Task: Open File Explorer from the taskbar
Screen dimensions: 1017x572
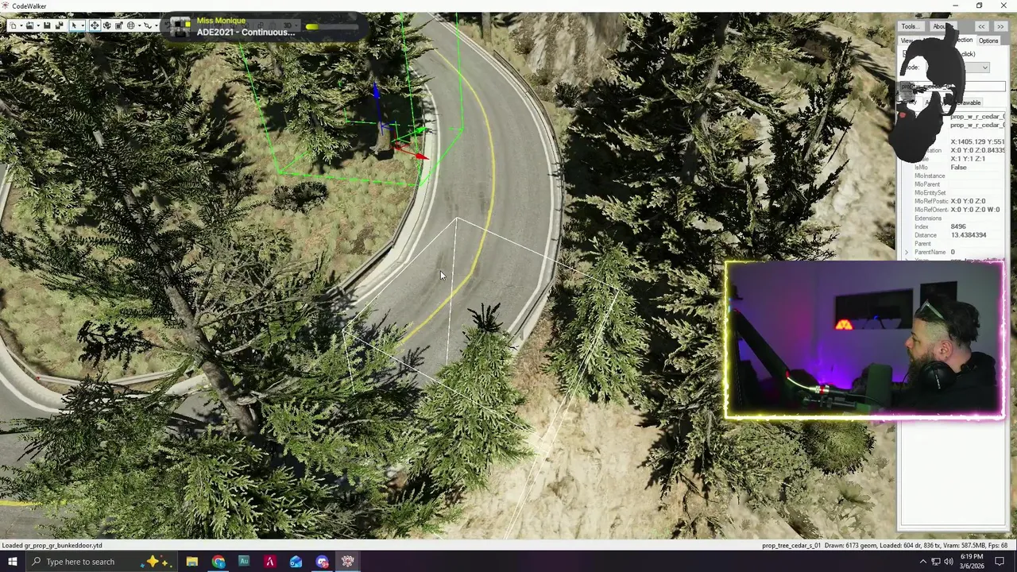Action: (x=192, y=562)
